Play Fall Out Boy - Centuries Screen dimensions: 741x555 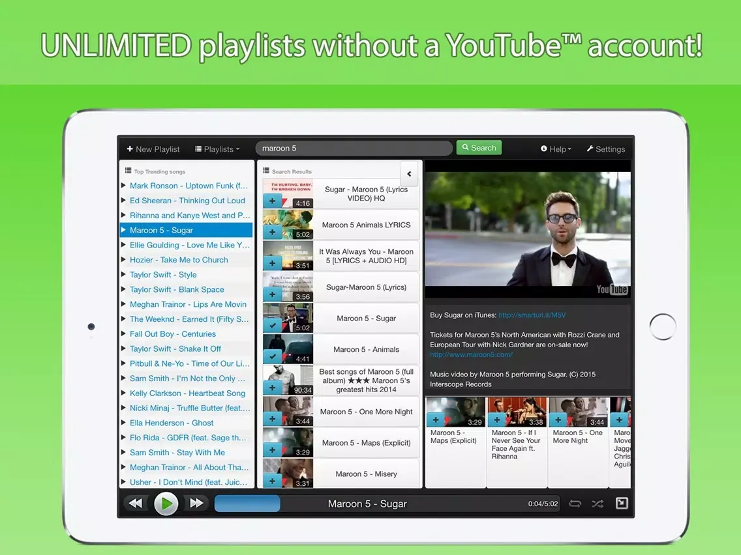(186, 334)
